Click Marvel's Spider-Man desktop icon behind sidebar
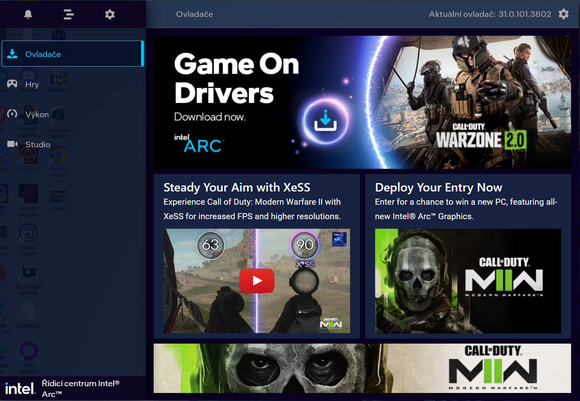Viewport: 580px width, 401px height. (x=28, y=200)
